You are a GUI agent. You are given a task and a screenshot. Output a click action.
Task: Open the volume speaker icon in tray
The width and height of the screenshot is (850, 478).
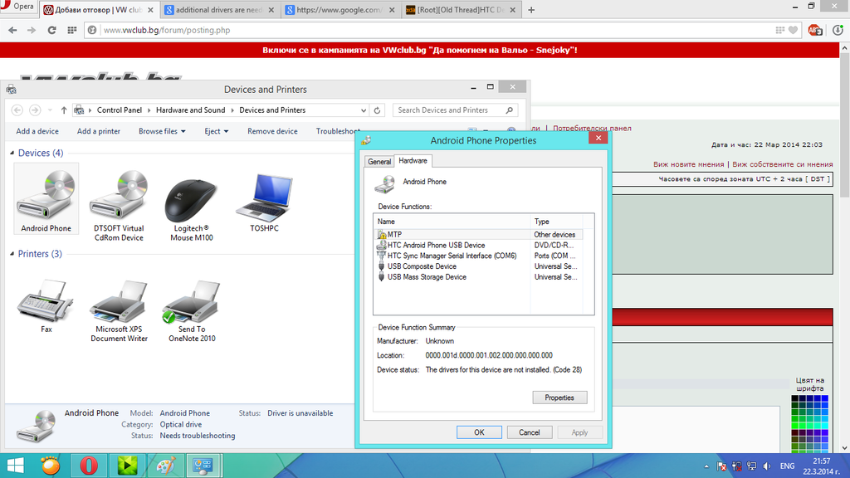(767, 466)
